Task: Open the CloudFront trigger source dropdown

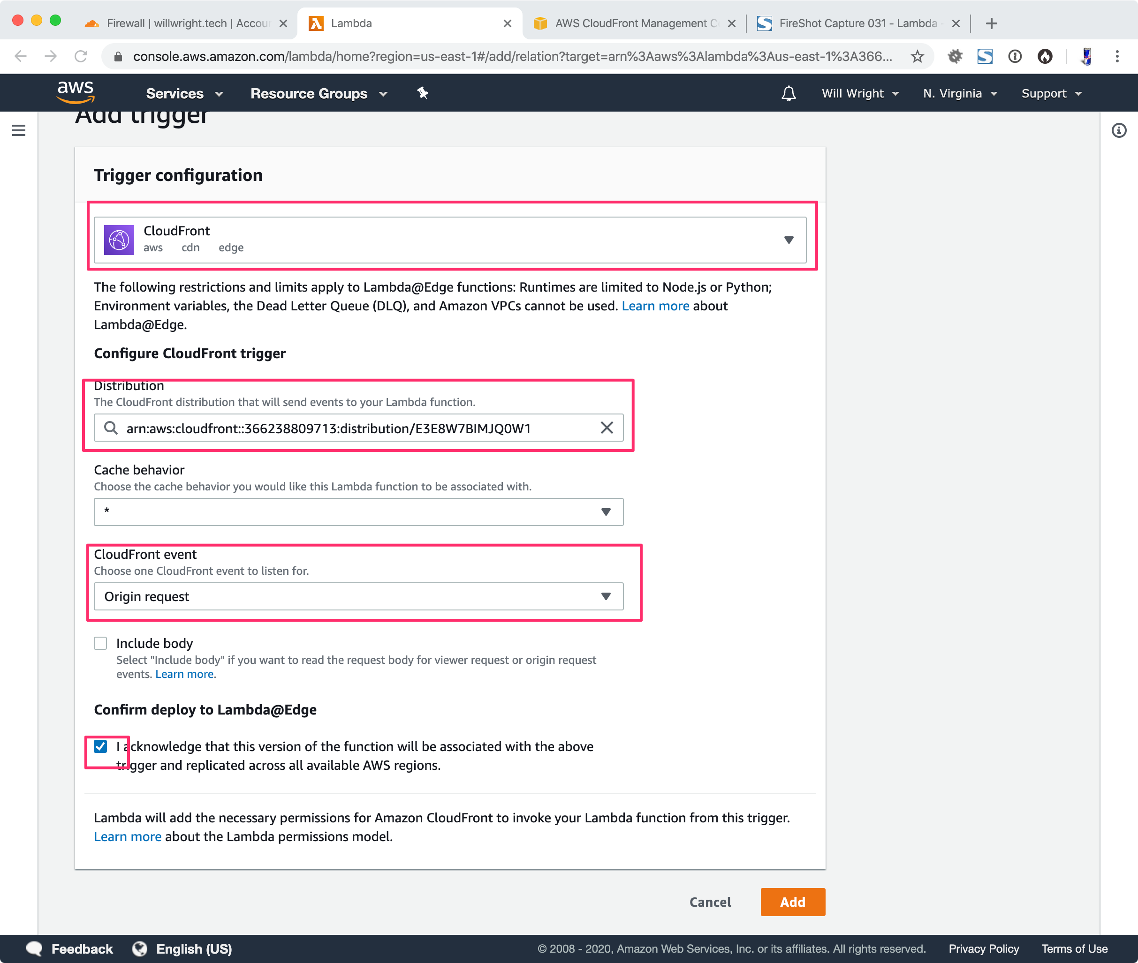Action: tap(450, 240)
